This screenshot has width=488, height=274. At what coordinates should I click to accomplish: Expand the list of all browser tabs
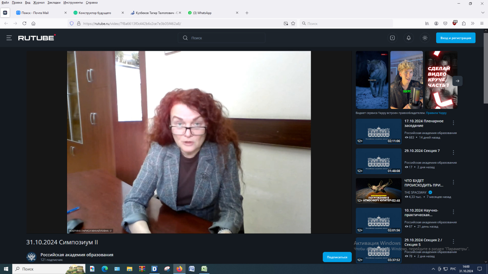point(483,13)
